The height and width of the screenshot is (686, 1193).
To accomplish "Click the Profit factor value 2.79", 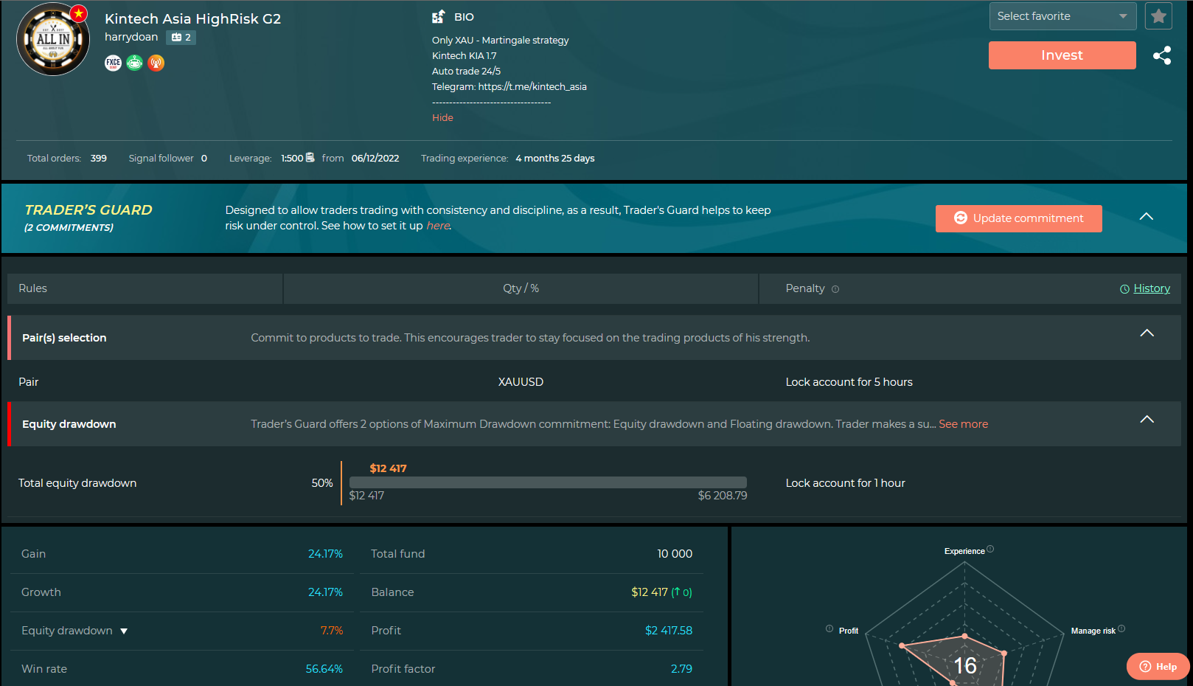I will point(681,669).
